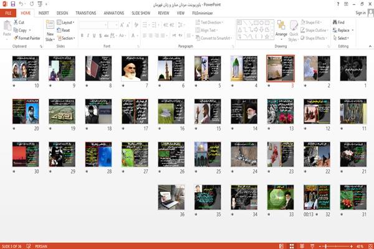This screenshot has width=374, height=249.
Task: Toggle Bold formatting
Action: pos(82,36)
